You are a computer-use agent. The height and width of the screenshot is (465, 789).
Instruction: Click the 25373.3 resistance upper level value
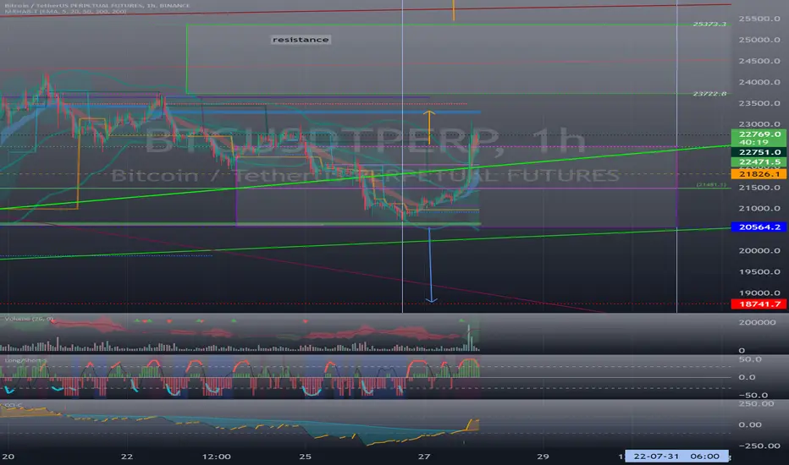point(709,25)
